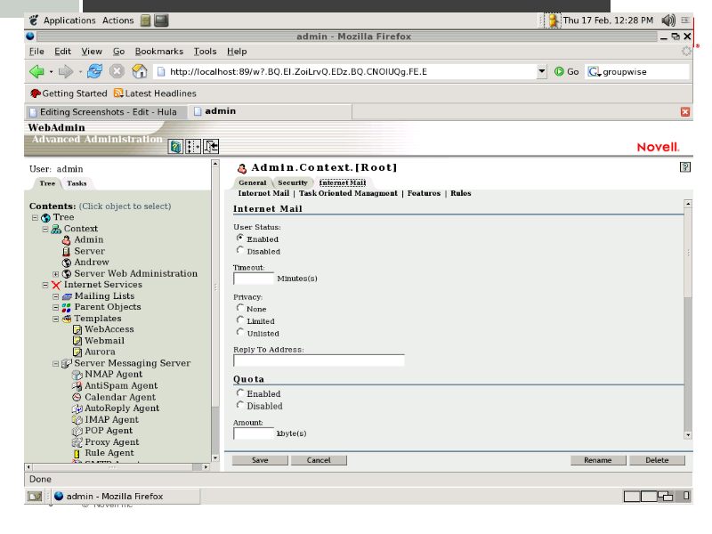Image resolution: width=712 pixels, height=534 pixels.
Task: Collapse the Context node
Action: coord(45,230)
